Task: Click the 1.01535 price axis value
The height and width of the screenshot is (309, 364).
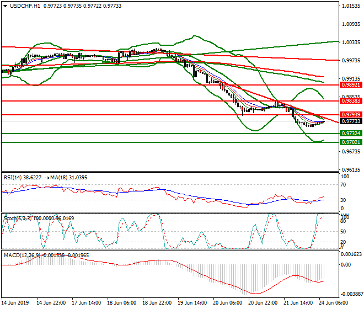Action: pos(351,6)
